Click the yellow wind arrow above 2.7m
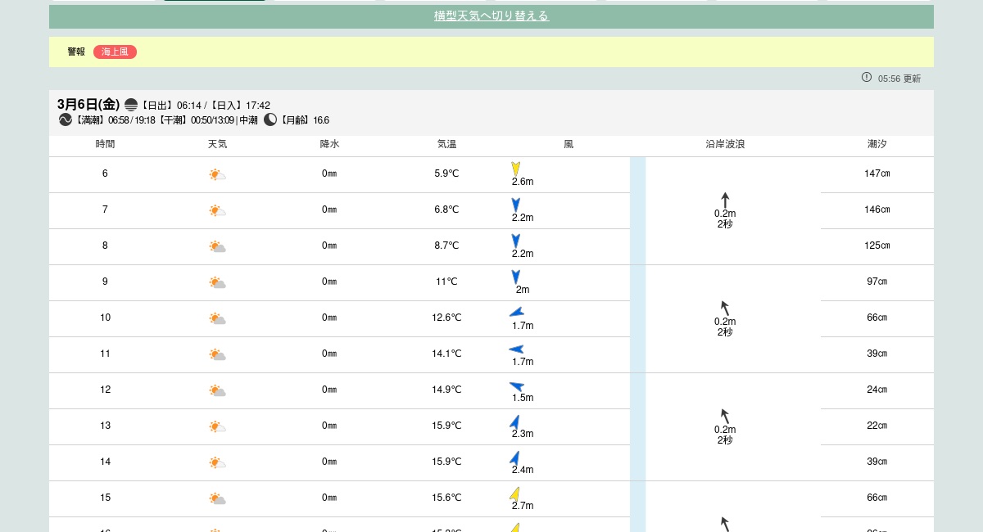983x532 pixels. pos(514,493)
